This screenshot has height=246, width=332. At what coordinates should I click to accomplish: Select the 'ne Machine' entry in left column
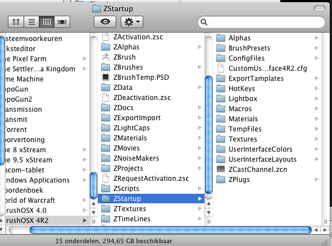pyautogui.click(x=47, y=79)
